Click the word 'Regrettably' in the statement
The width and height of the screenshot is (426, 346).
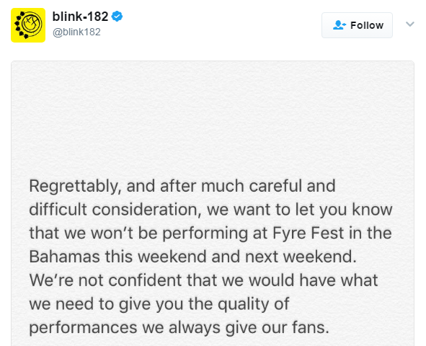click(x=74, y=187)
